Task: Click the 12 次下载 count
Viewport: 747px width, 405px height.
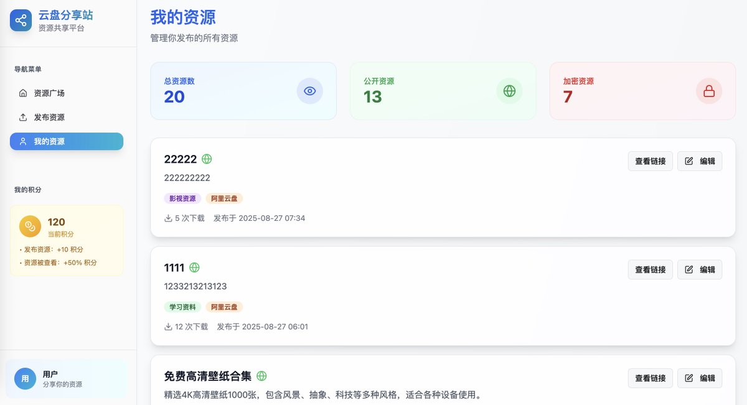Action: (x=192, y=327)
